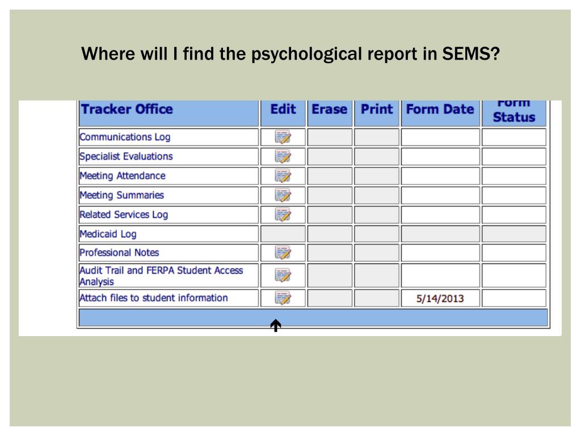Edit the Attach files to student information row
Viewport: 581px width, 436px height.
tap(283, 297)
